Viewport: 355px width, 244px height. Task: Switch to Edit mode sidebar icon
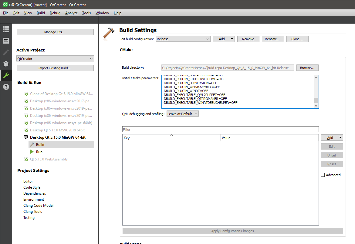click(6, 41)
